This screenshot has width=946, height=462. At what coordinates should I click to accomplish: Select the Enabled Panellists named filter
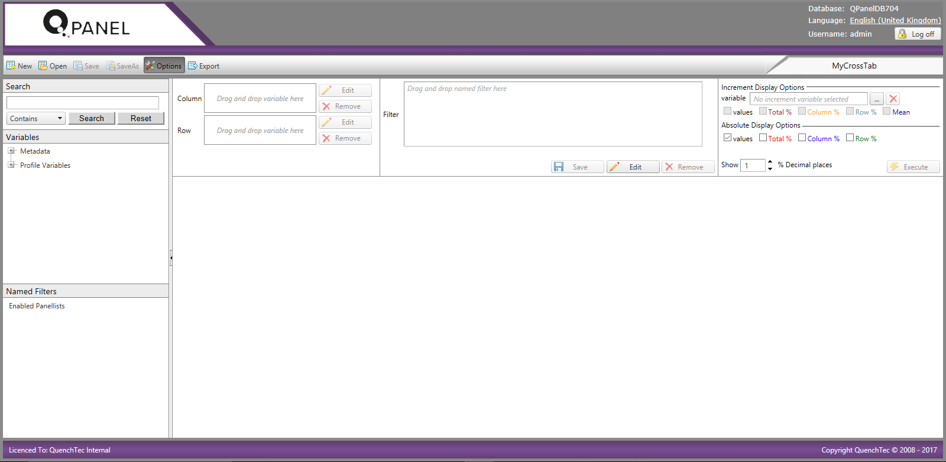pos(37,306)
